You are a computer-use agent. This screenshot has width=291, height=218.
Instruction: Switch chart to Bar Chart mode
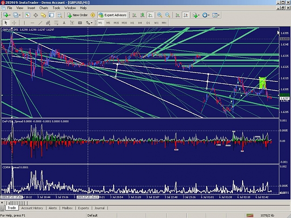coord(135,15)
